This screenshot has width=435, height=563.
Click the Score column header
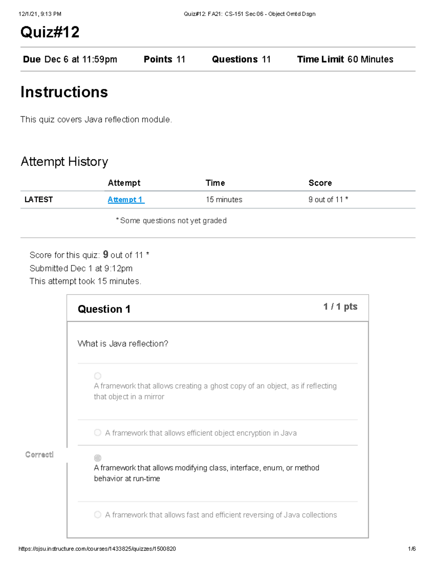click(320, 183)
